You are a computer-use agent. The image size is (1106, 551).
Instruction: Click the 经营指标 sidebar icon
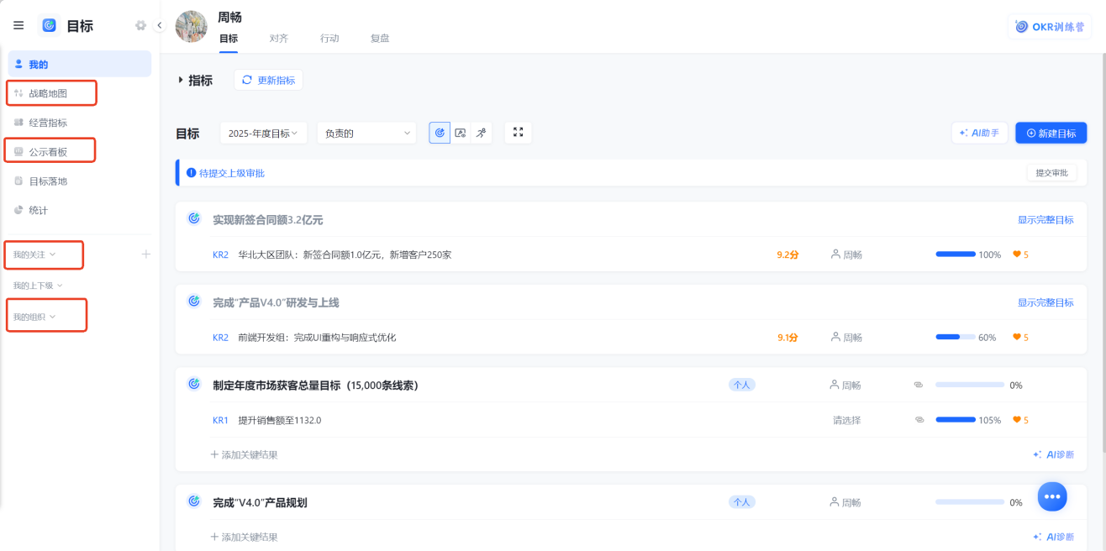pos(18,123)
